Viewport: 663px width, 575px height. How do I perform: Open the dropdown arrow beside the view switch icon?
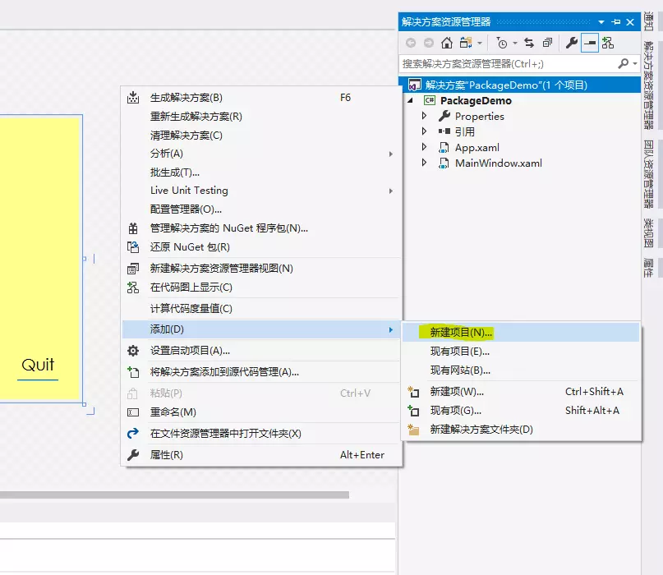pos(479,43)
